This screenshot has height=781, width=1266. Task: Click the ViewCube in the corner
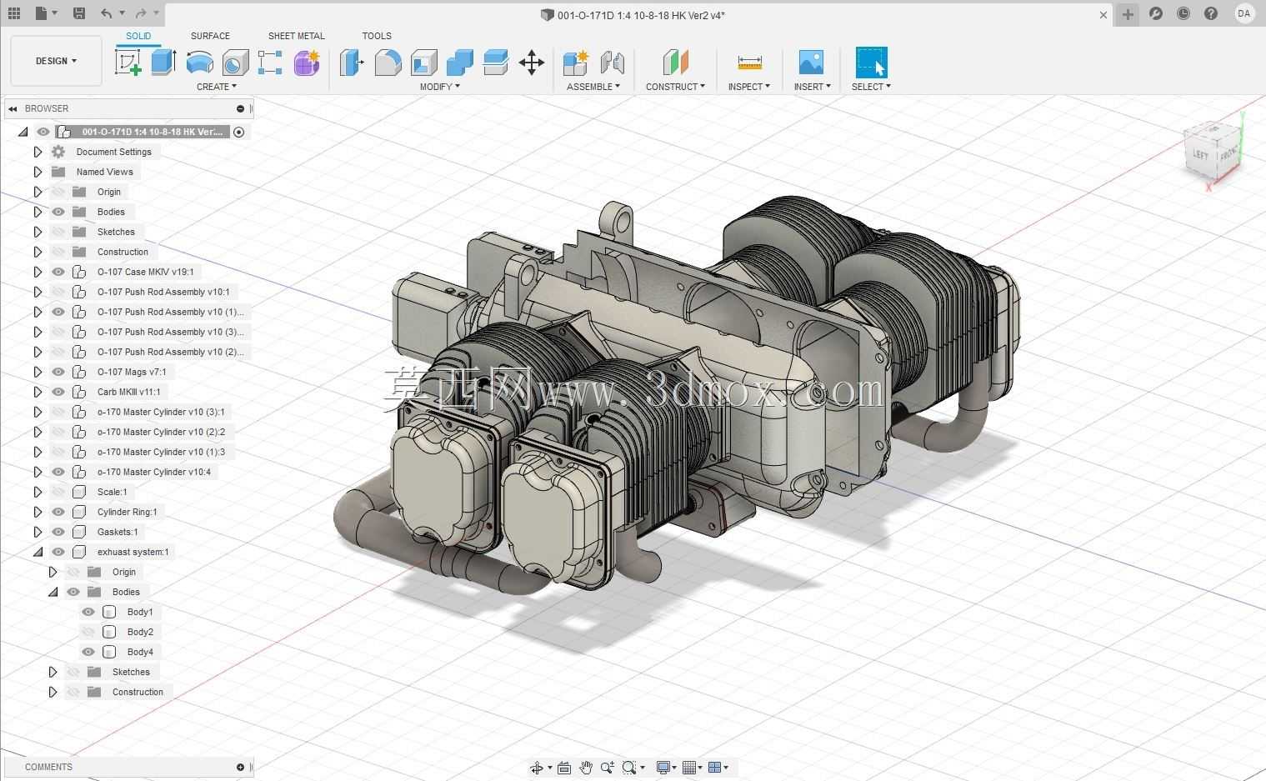[x=1211, y=151]
